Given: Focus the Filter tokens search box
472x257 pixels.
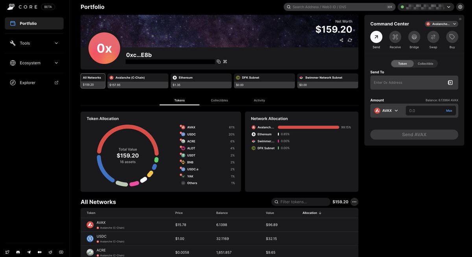Looking at the screenshot, I should [x=301, y=202].
